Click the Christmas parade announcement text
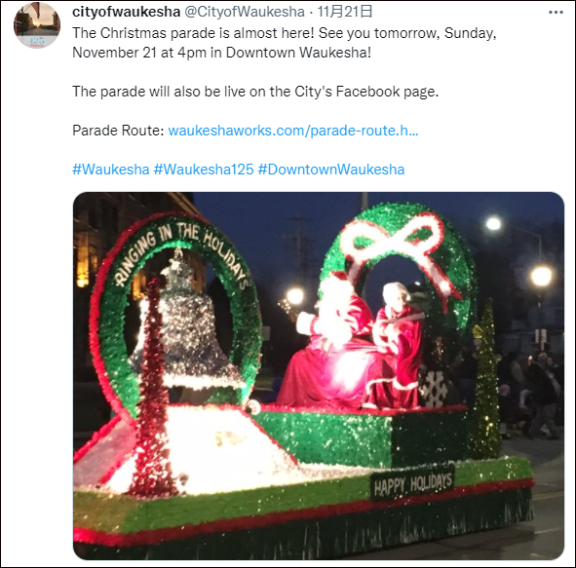This screenshot has width=576, height=568. pos(285,43)
